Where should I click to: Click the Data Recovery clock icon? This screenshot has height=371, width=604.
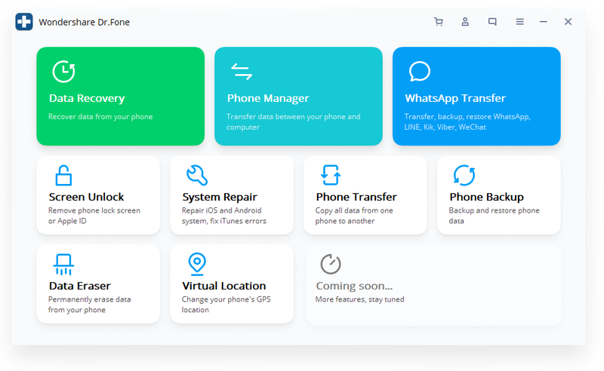[63, 72]
